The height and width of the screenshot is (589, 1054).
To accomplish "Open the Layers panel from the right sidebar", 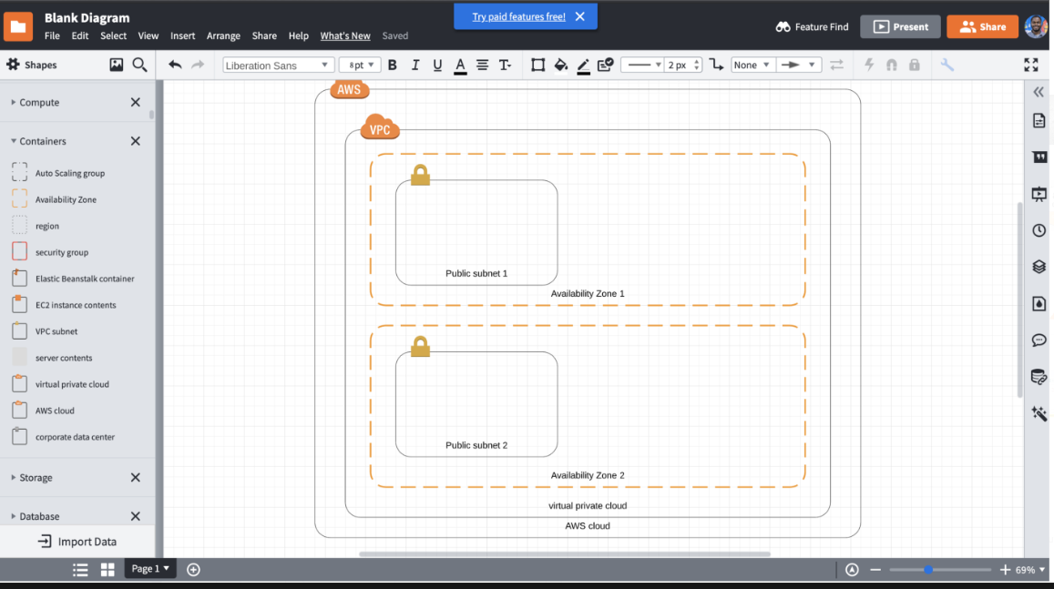I will pyautogui.click(x=1039, y=267).
